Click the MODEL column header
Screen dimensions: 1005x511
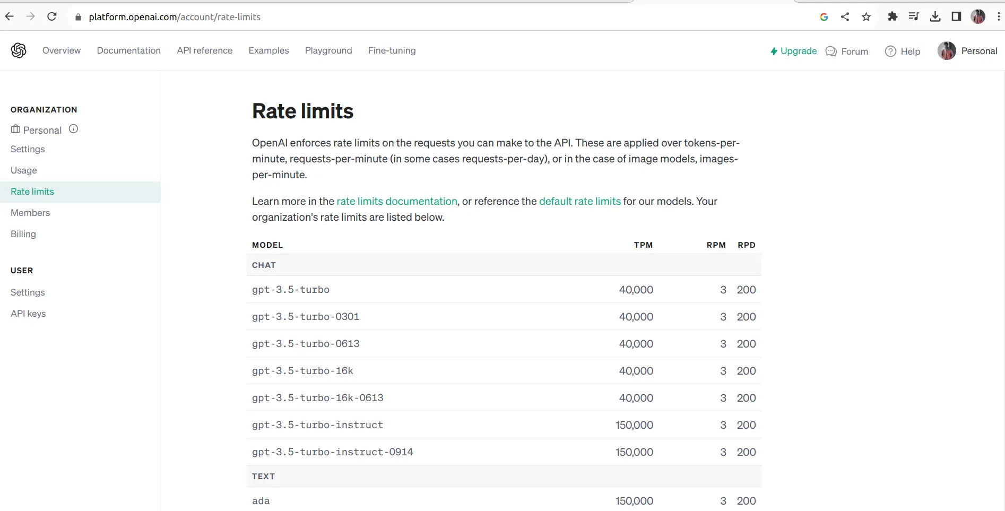[x=267, y=245]
